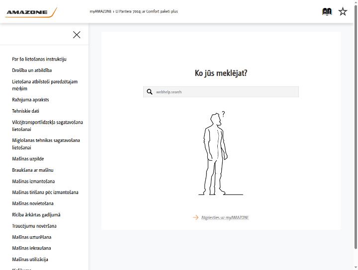Click the 'Ko jūs meklējat?' heading
Image resolution: width=358 pixels, height=270 pixels.
221,73
